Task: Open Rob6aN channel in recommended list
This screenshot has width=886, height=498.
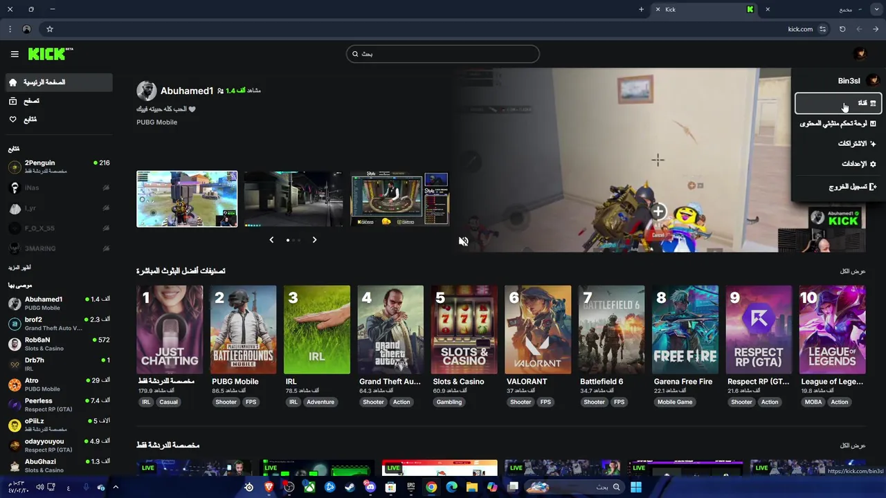Action: pos(59,344)
